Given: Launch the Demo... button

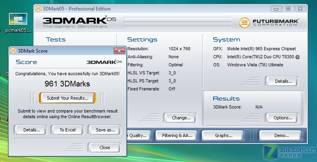Looking at the screenshot, I should click(x=280, y=135).
